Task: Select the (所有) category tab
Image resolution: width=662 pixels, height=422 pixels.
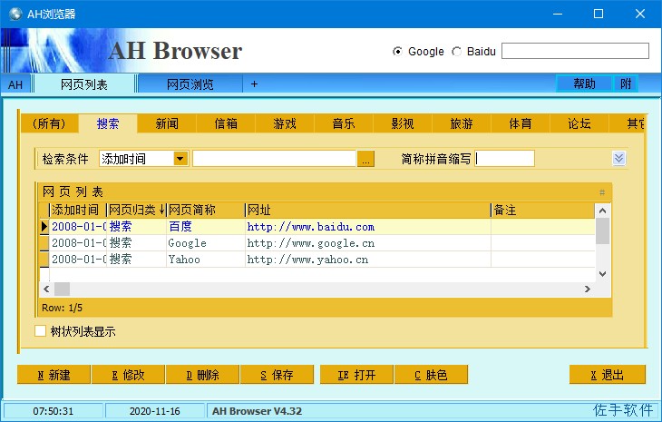Action: click(x=49, y=123)
